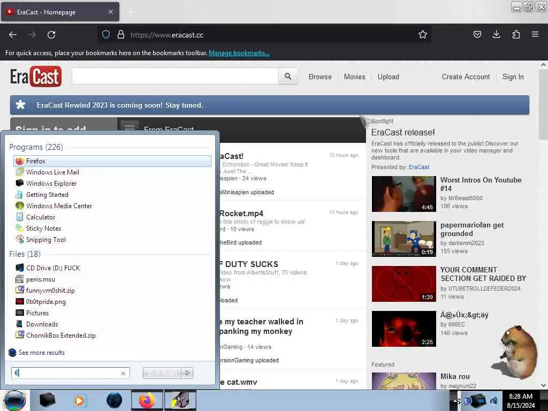Image resolution: width=548 pixels, height=411 pixels.
Task: Open the shutdown options arrow
Action: [x=187, y=373]
